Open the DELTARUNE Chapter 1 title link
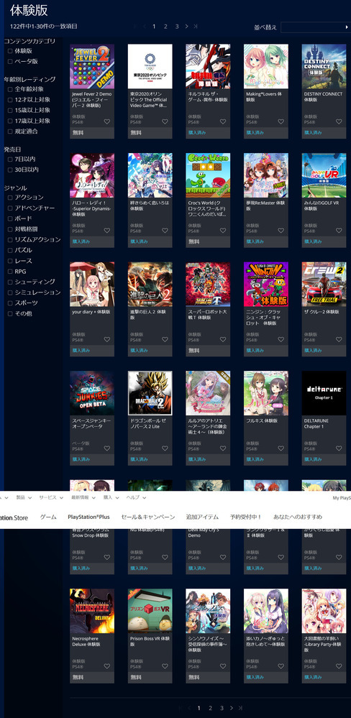Viewport: 351px width, 718px height. [x=316, y=423]
